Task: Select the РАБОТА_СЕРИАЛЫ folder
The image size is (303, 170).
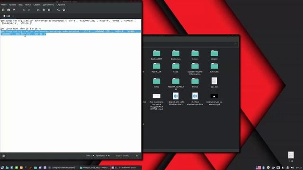Action: click(x=176, y=84)
